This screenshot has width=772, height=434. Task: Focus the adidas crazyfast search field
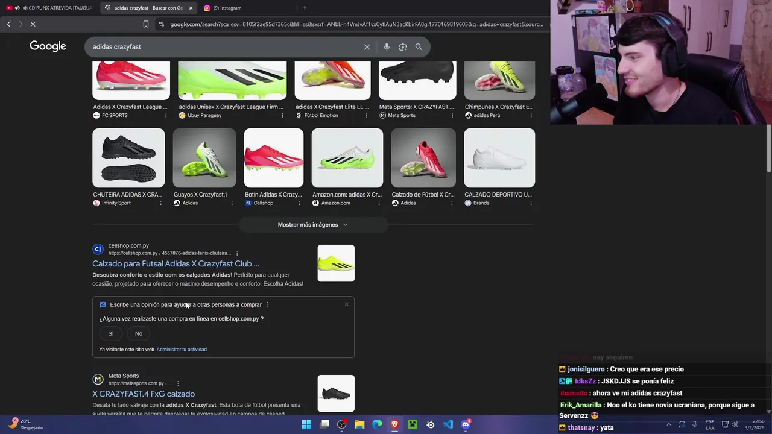[223, 47]
